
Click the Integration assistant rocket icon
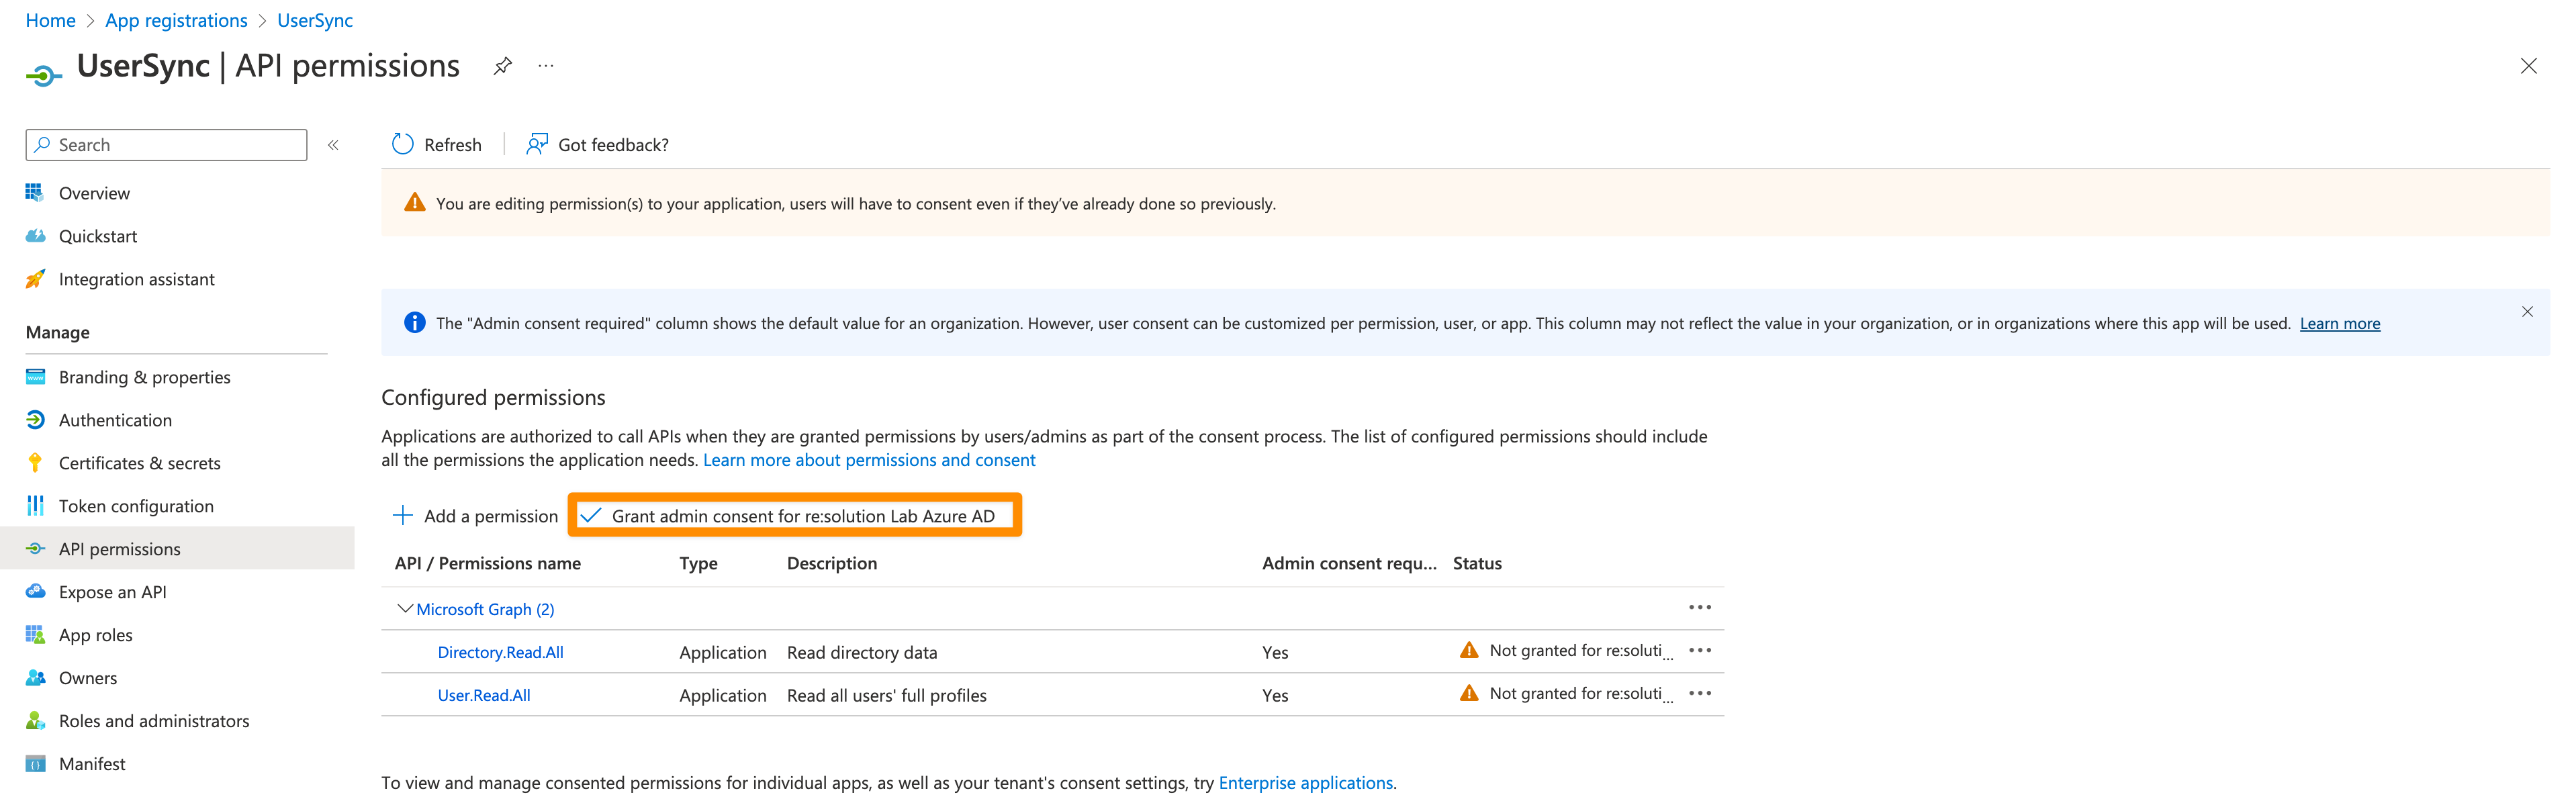[x=35, y=279]
